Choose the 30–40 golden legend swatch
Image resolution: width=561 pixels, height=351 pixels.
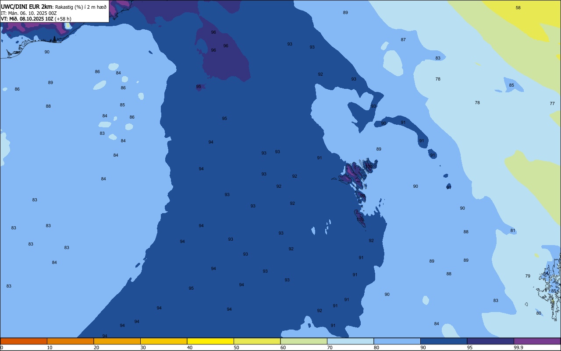coord(163,341)
